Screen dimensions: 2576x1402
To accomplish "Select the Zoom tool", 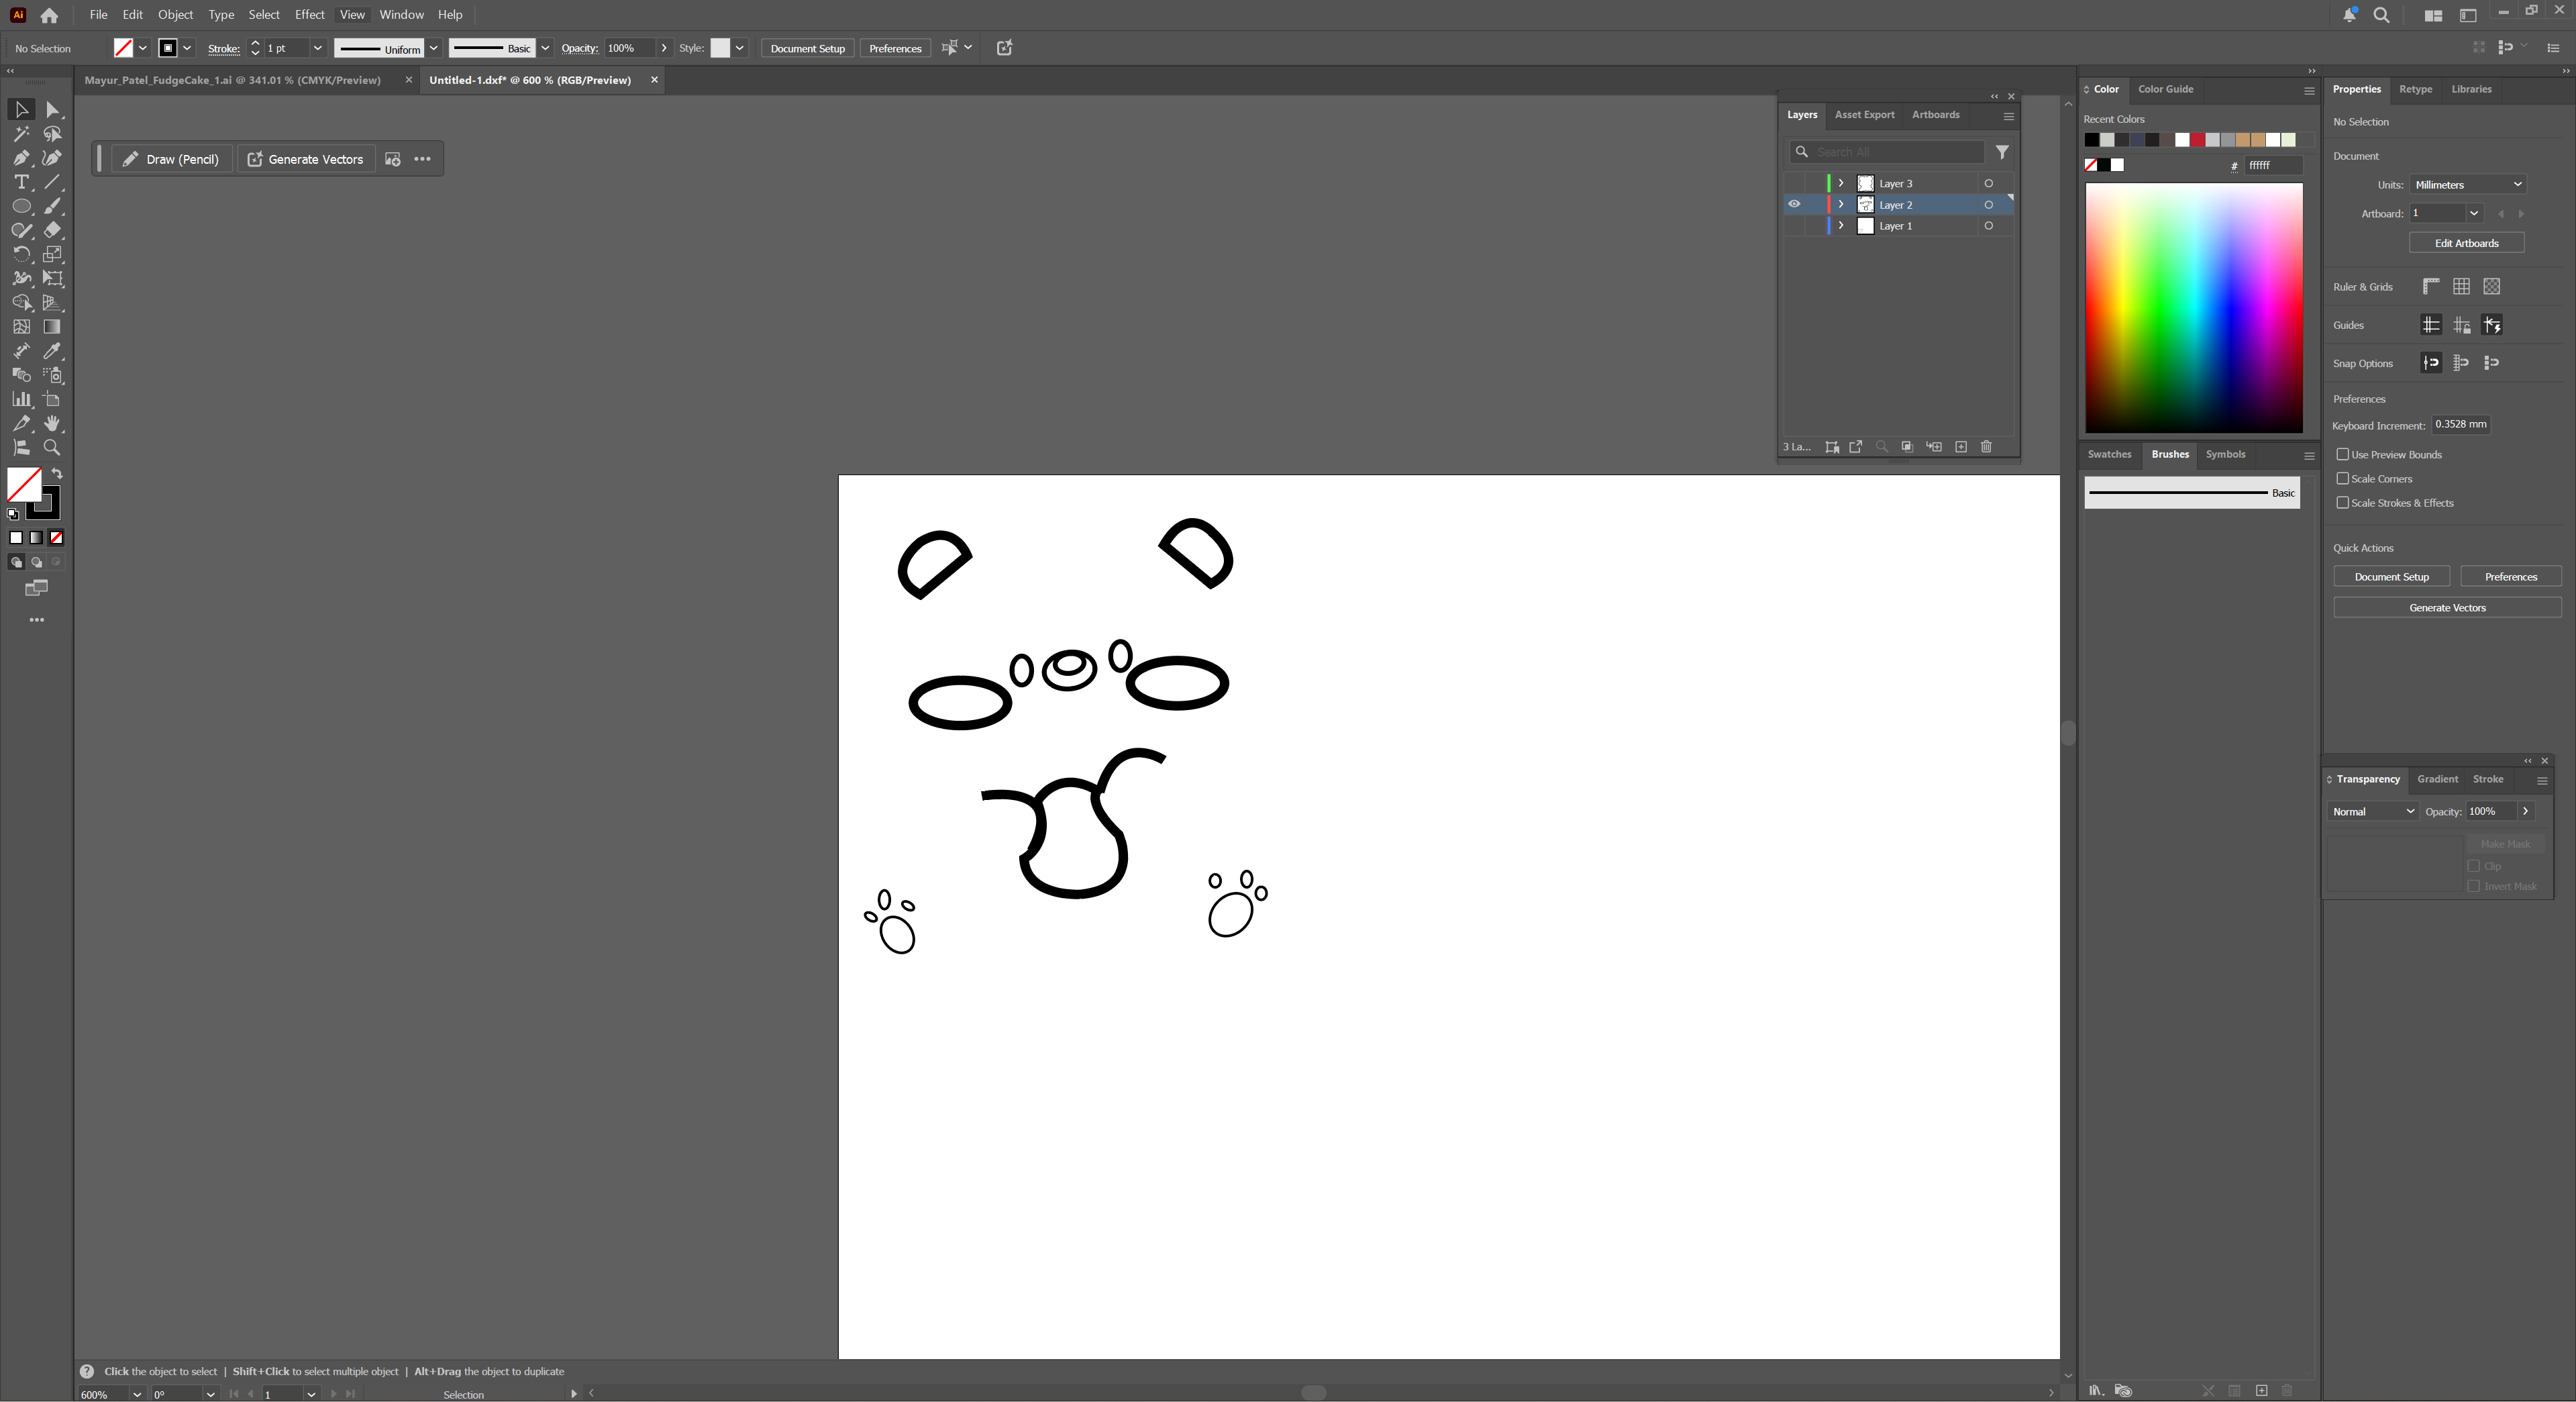I will (52, 448).
